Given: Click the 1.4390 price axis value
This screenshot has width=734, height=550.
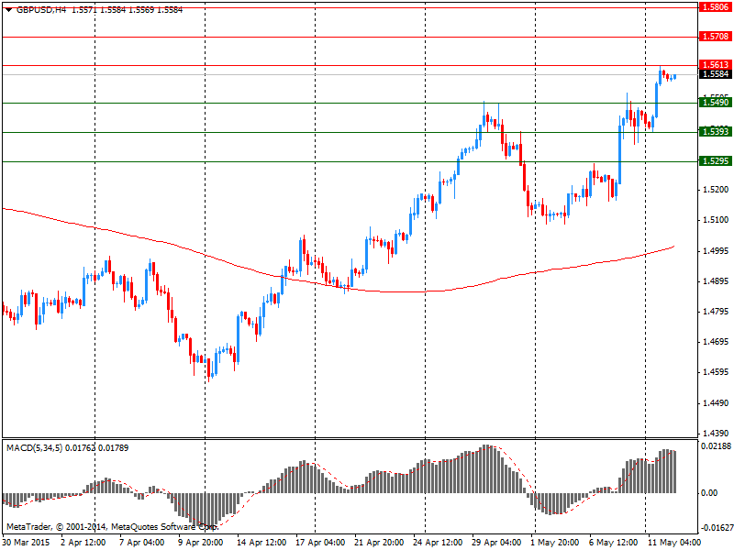Looking at the screenshot, I should click(x=716, y=433).
